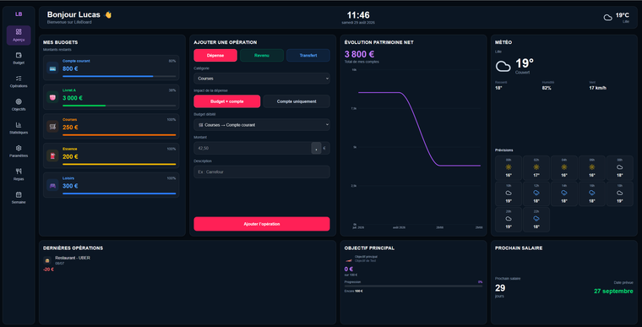Expand the Budget débité dropdown

pyautogui.click(x=262, y=124)
